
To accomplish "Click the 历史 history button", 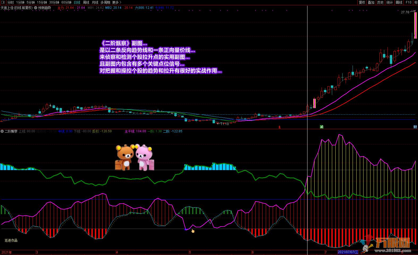I will [x=380, y=2].
